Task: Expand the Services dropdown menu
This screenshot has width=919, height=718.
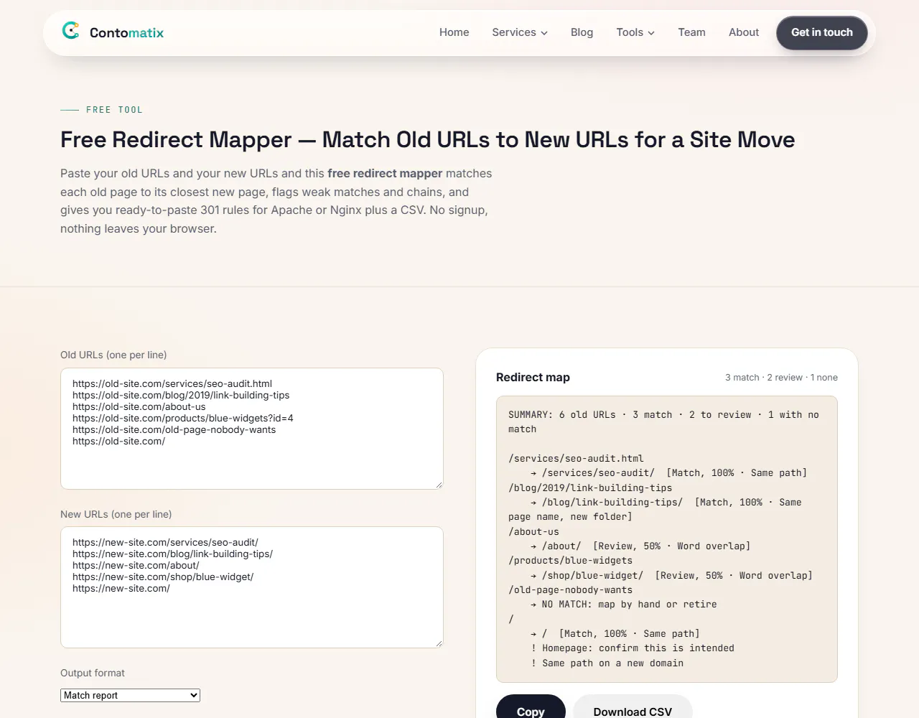Action: tap(520, 32)
